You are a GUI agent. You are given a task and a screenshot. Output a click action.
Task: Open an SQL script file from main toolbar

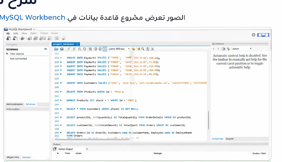coord(15,38)
